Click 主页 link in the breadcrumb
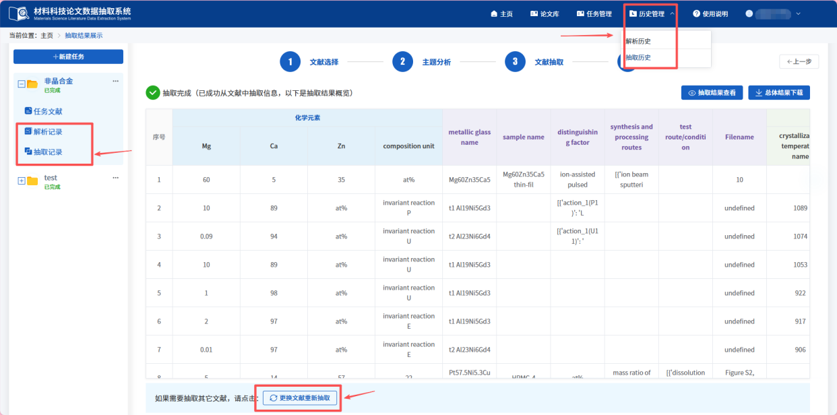Image resolution: width=837 pixels, height=415 pixels. point(46,36)
